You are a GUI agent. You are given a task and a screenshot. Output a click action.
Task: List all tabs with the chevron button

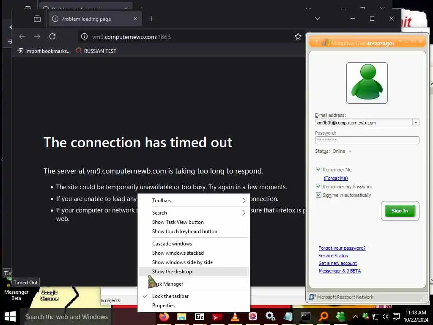(x=318, y=19)
